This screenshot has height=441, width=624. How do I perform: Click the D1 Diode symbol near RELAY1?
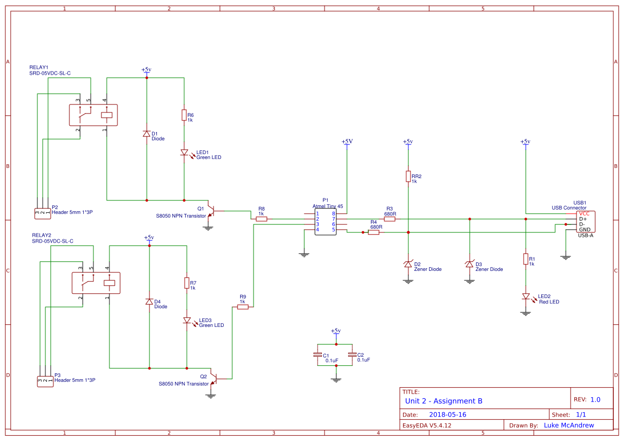(x=147, y=134)
